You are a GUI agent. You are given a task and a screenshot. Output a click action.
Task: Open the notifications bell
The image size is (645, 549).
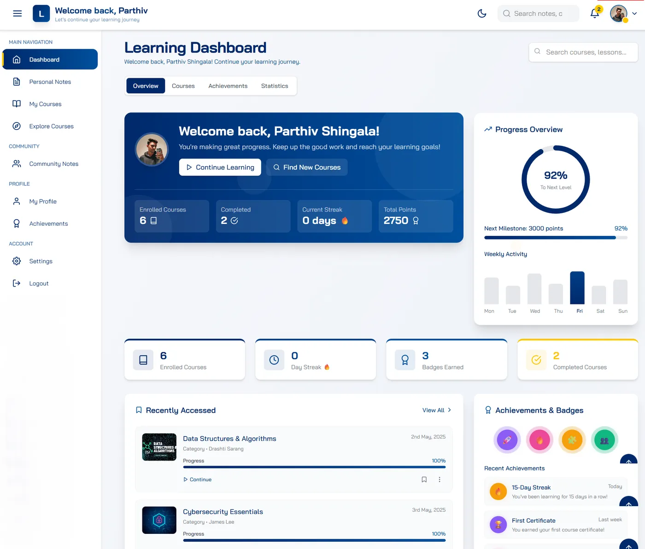tap(595, 13)
